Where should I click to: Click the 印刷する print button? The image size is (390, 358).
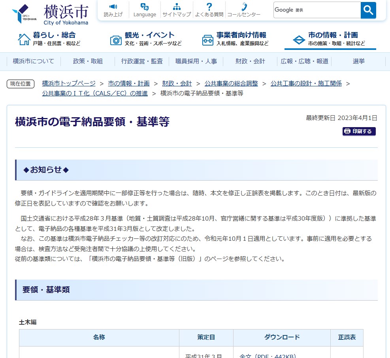(x=359, y=131)
